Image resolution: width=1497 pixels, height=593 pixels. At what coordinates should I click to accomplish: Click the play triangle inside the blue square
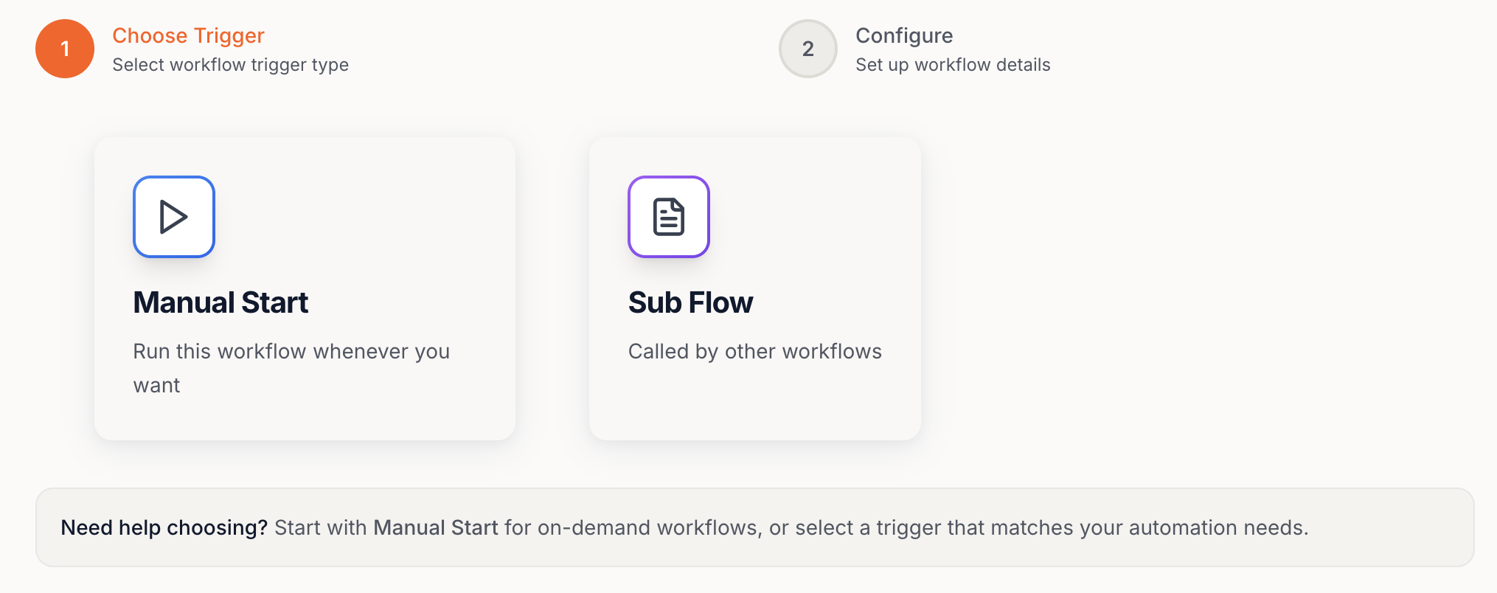[x=174, y=217]
